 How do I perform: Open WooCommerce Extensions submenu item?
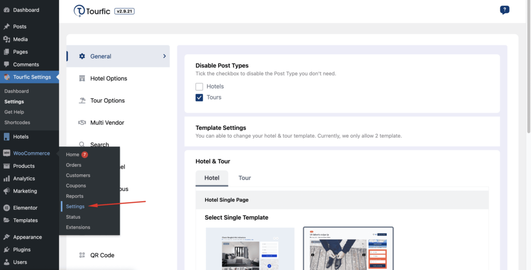click(78, 227)
